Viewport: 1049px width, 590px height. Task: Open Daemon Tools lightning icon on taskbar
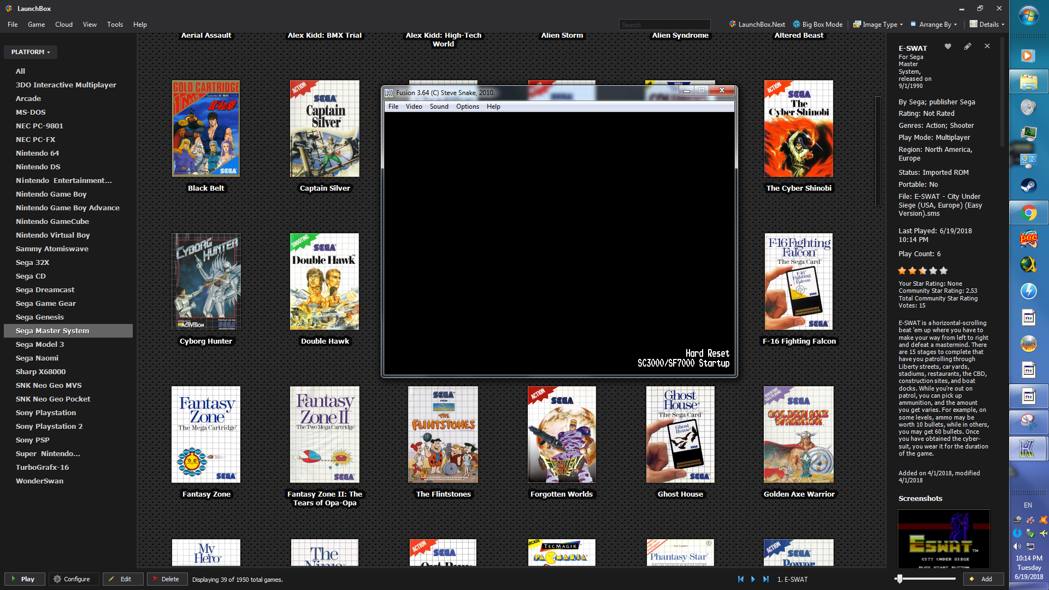pyautogui.click(x=1028, y=291)
